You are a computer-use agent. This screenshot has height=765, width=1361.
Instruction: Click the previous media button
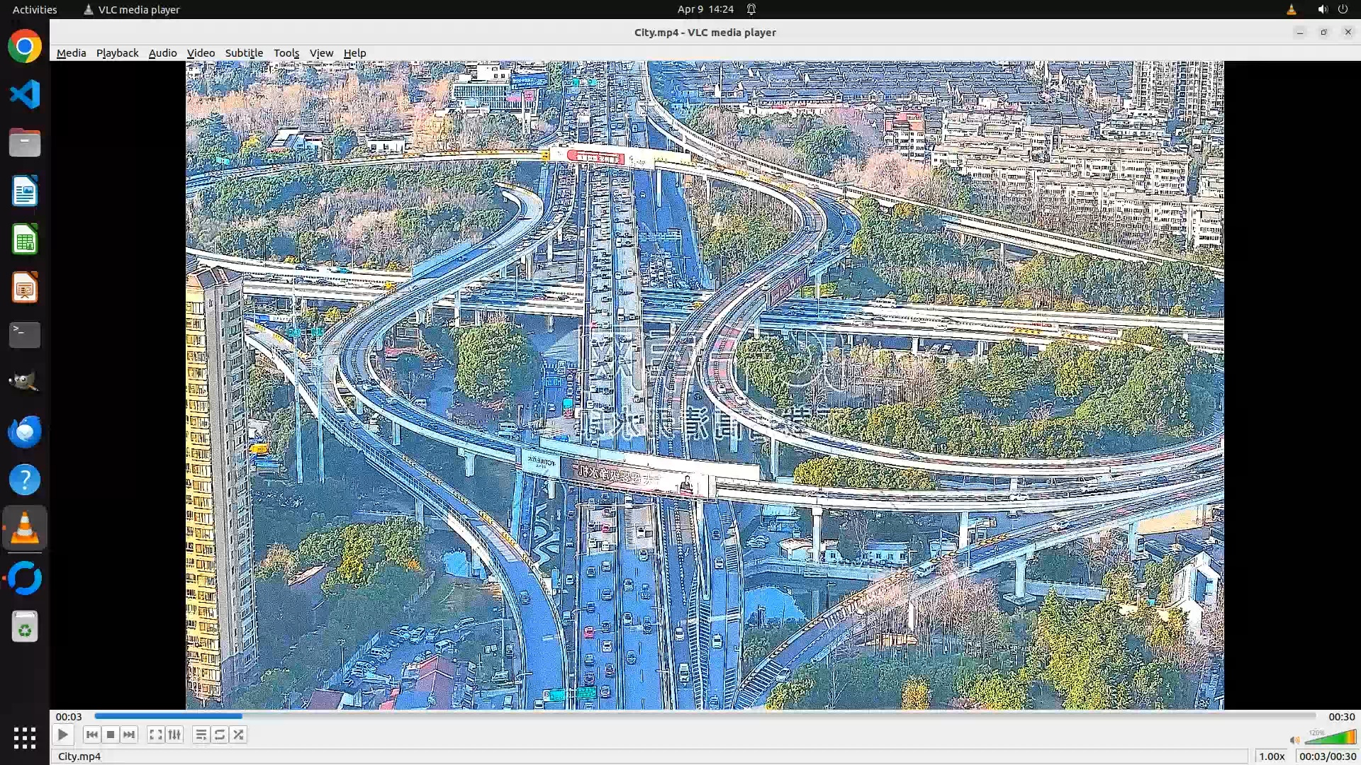pyautogui.click(x=91, y=735)
